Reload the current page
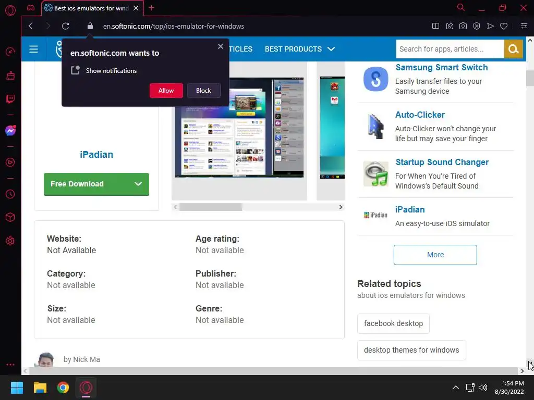Image resolution: width=534 pixels, height=400 pixels. coord(65,26)
